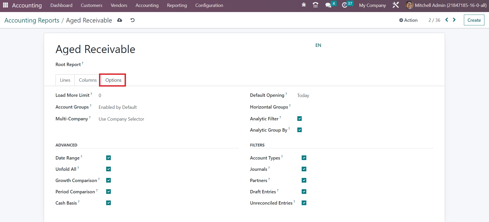Open the Action dropdown menu
The width and height of the screenshot is (489, 222).
pyautogui.click(x=408, y=20)
